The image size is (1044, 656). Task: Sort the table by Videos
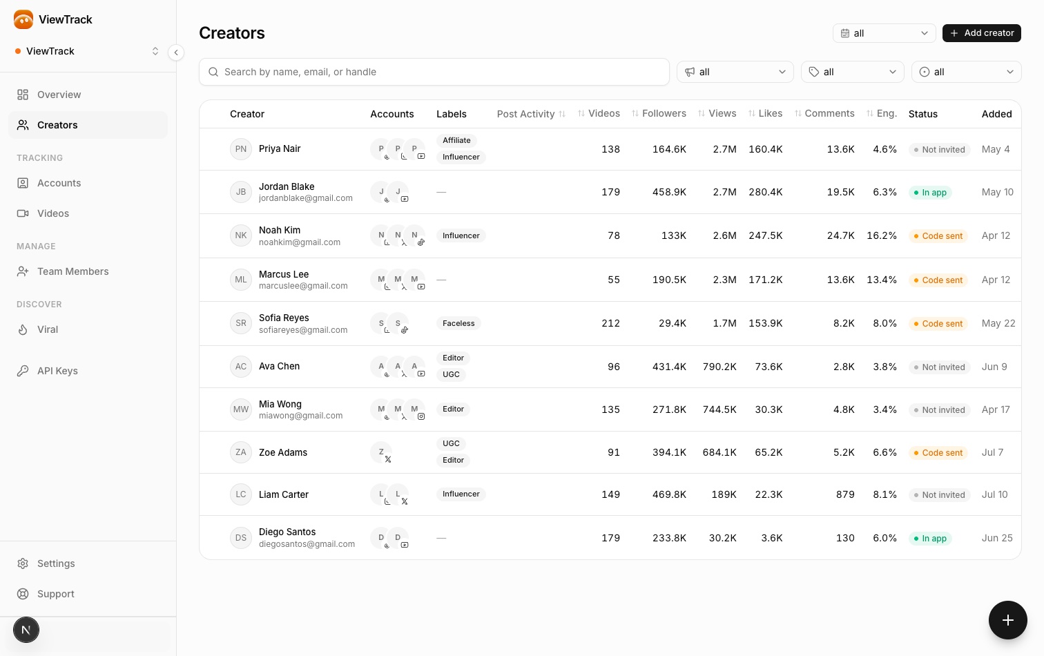(x=599, y=114)
